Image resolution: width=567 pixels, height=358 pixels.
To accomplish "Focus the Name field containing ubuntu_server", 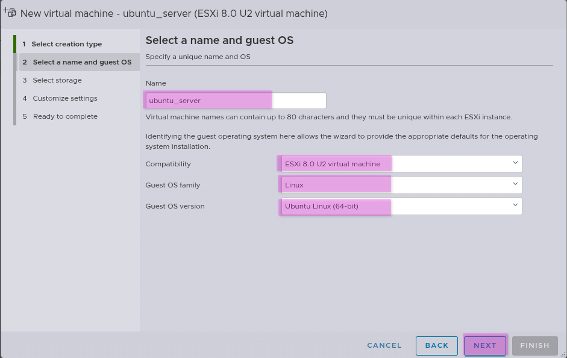I will click(x=236, y=101).
